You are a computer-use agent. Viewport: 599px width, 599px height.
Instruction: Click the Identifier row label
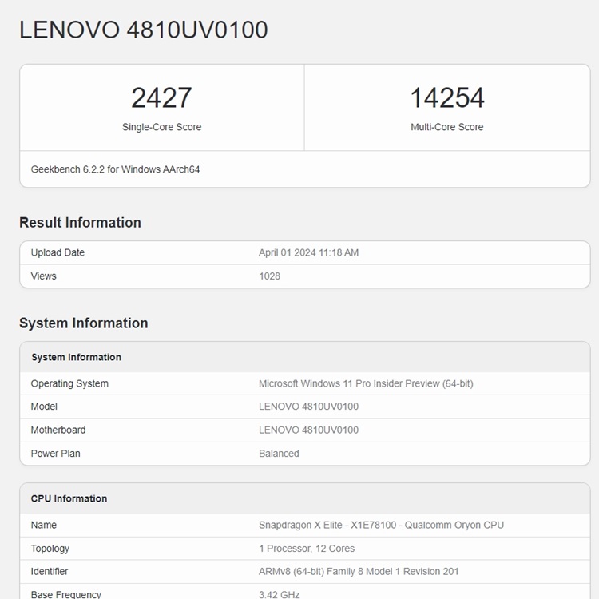click(50, 572)
